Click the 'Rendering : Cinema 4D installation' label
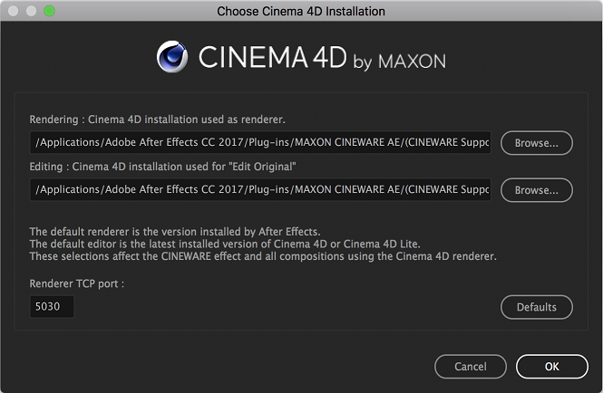 click(x=159, y=120)
